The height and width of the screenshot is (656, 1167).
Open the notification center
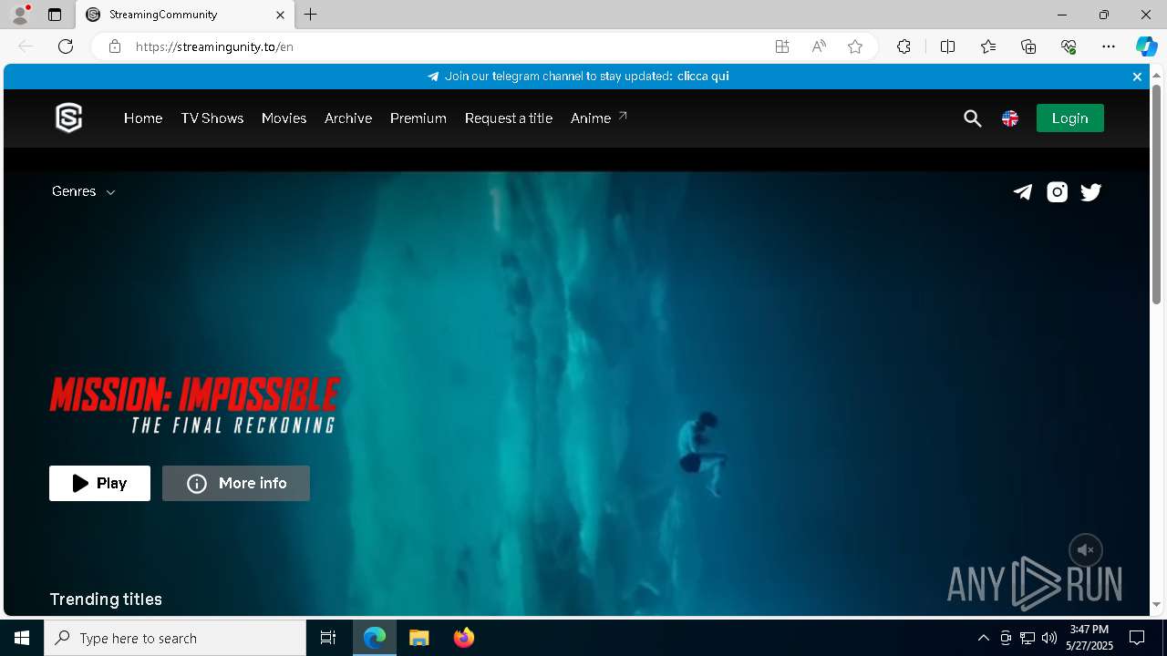tap(1137, 638)
